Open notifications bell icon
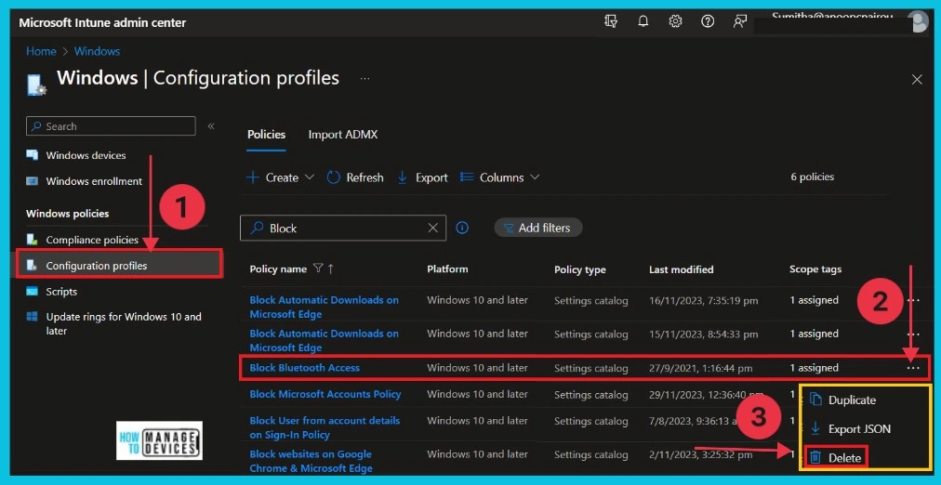Screen dimensions: 941x485 [643, 22]
